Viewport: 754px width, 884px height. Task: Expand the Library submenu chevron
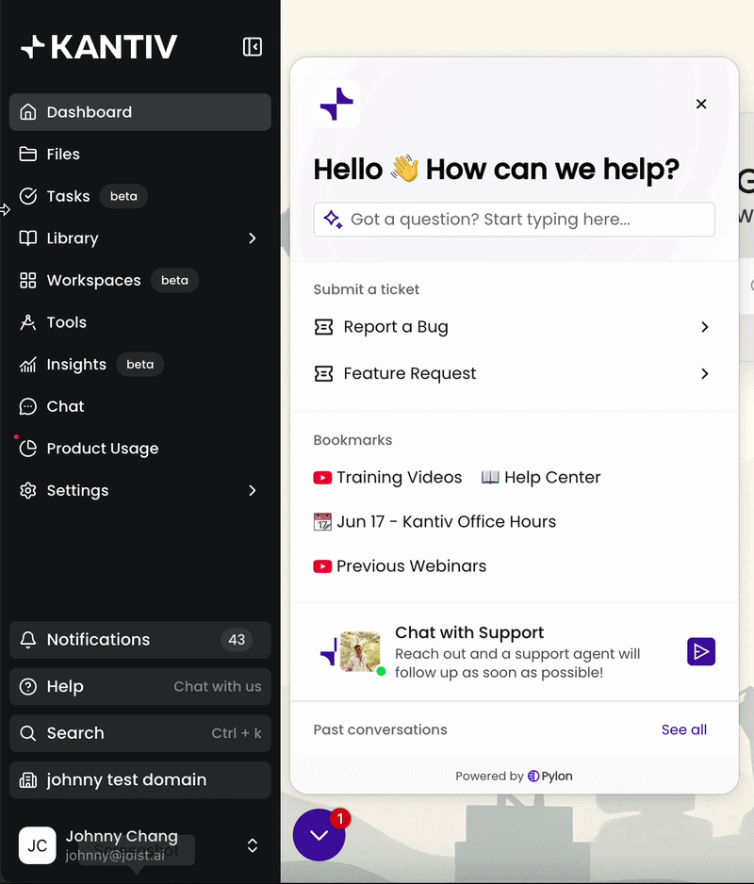click(x=252, y=238)
